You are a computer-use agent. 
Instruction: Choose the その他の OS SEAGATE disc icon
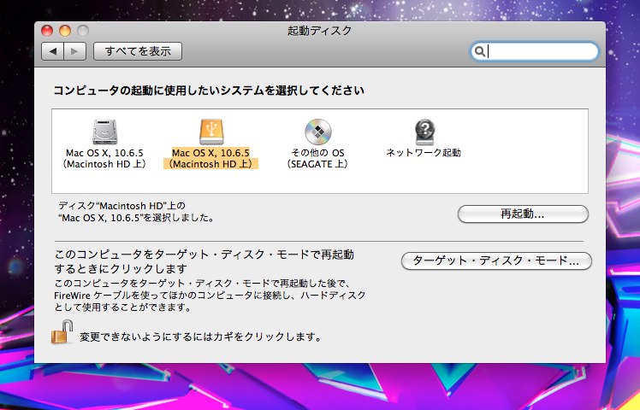(x=318, y=132)
